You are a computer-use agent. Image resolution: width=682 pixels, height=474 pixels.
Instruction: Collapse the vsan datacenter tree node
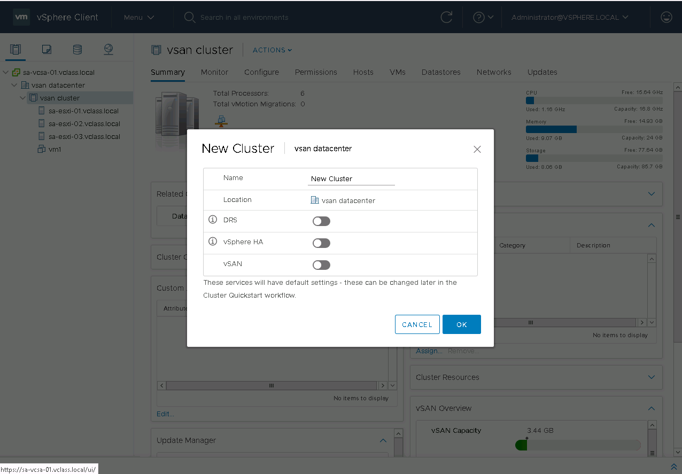coord(14,85)
